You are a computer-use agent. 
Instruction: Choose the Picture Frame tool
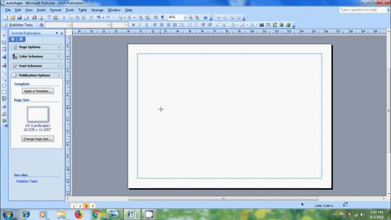pos(4,65)
